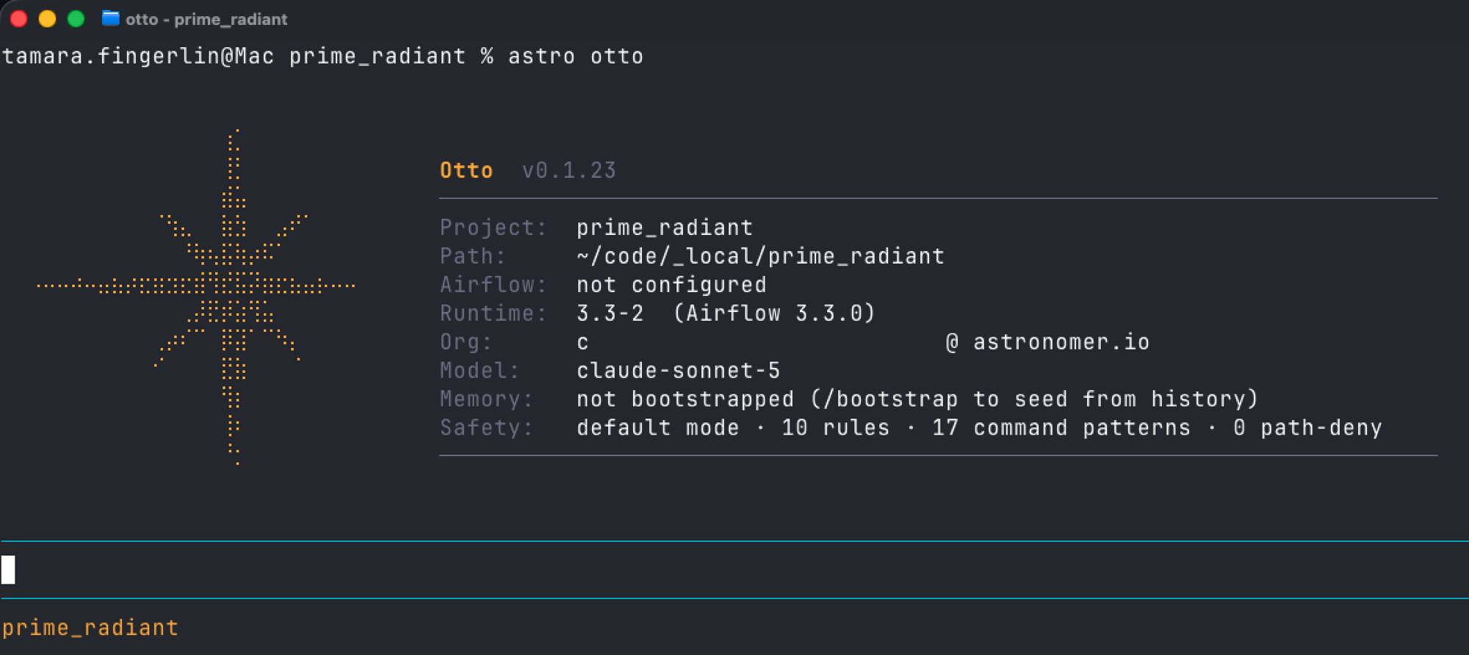Click the orange 'Otto' heading
1469x655 pixels.
(x=466, y=170)
